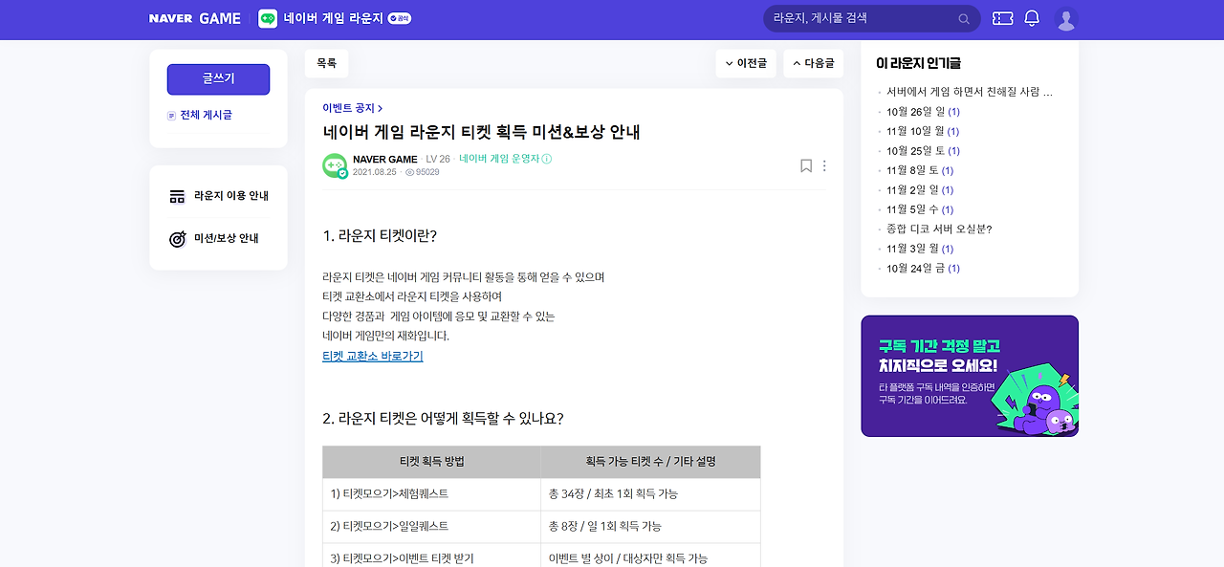The width and height of the screenshot is (1224, 567).
Task: Focus the 라운지, 게시물 검색 search field
Action: pos(871,18)
